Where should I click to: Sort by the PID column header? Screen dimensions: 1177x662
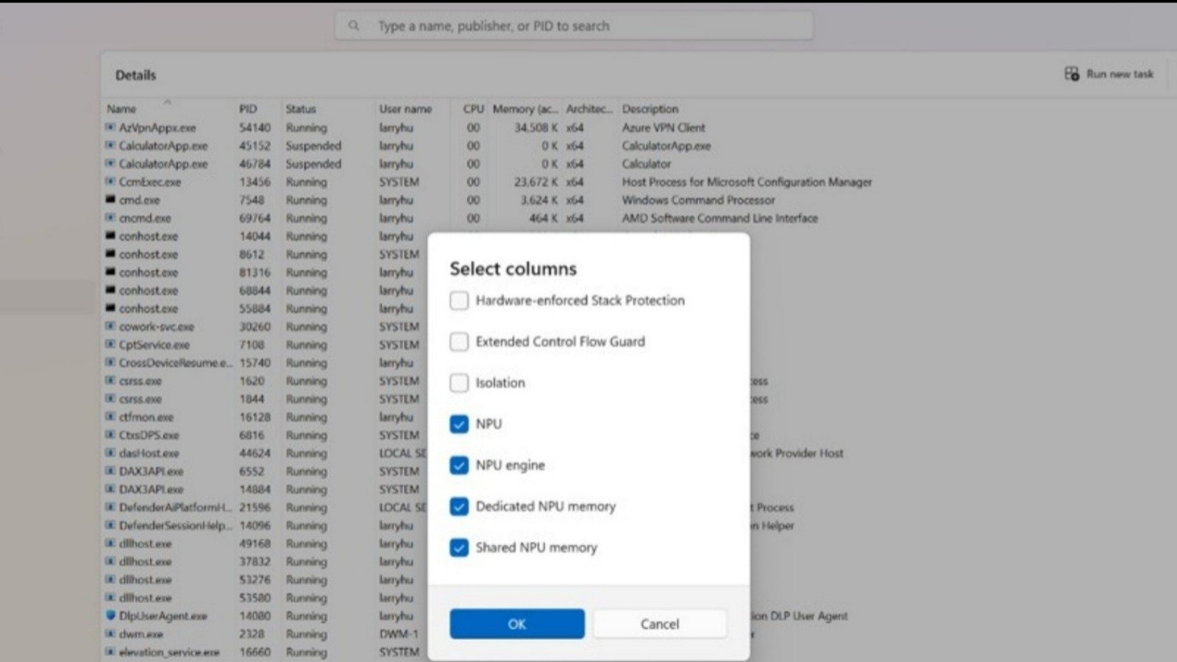[x=248, y=109]
